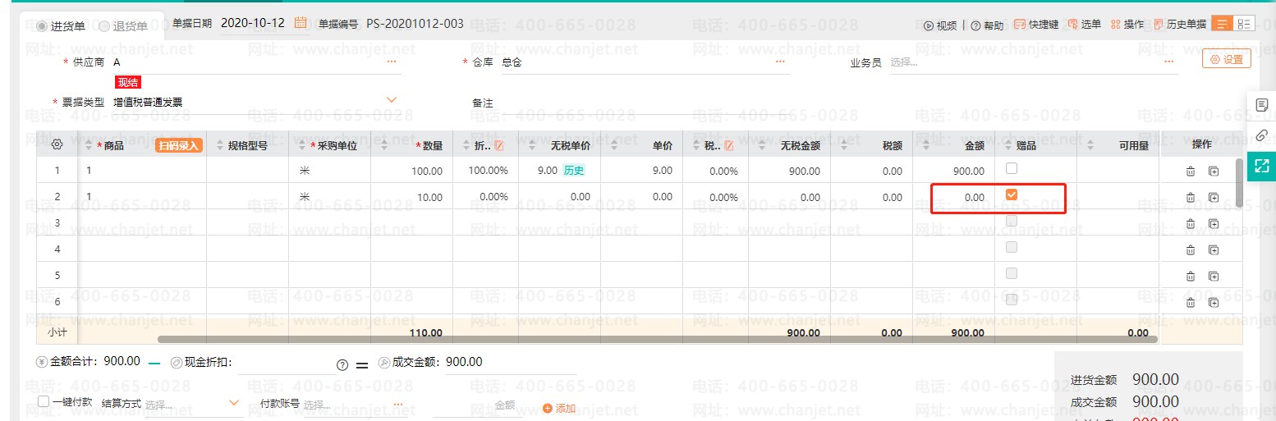Uncheck the 赠品 checkbox in row 2
Image resolution: width=1276 pixels, height=421 pixels.
point(1012,194)
